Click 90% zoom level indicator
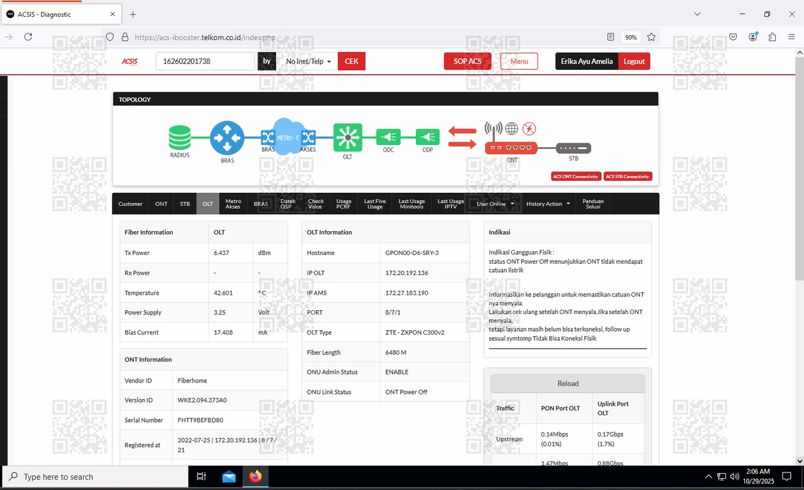The image size is (804, 490). (x=631, y=37)
